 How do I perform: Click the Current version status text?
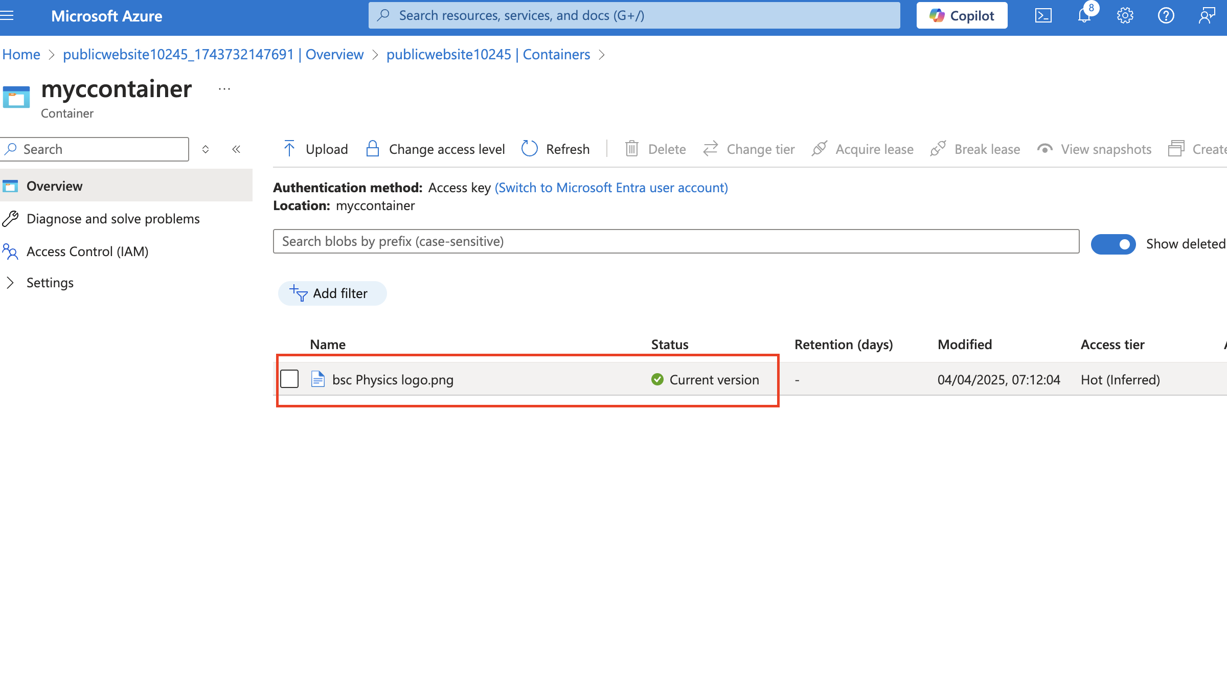[714, 380]
